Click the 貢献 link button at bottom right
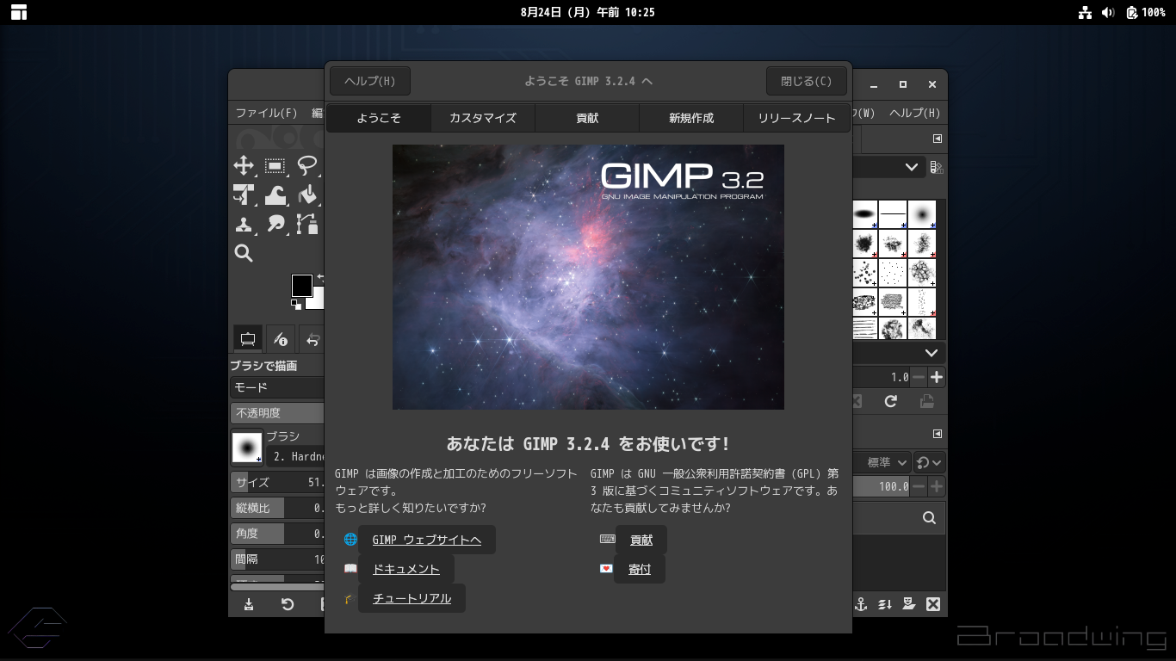 (x=641, y=540)
